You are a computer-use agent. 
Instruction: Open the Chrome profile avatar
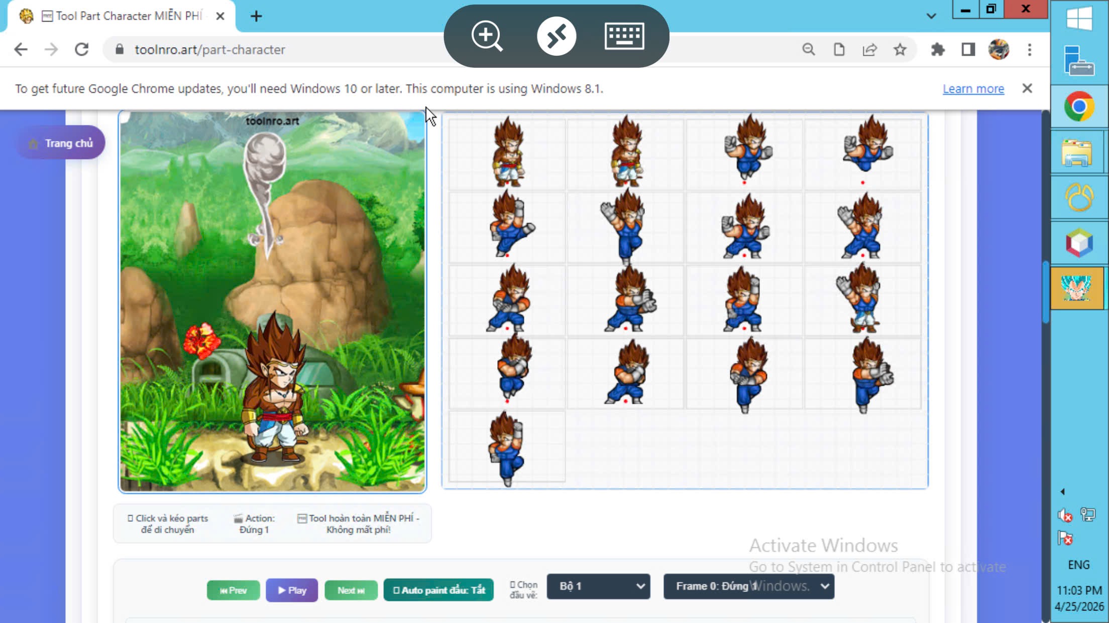(999, 50)
